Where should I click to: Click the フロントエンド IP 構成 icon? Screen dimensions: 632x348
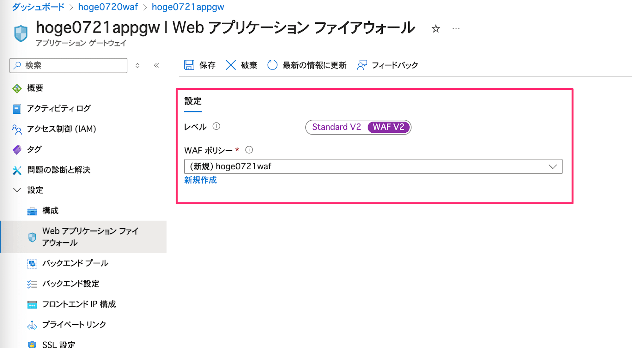(32, 304)
